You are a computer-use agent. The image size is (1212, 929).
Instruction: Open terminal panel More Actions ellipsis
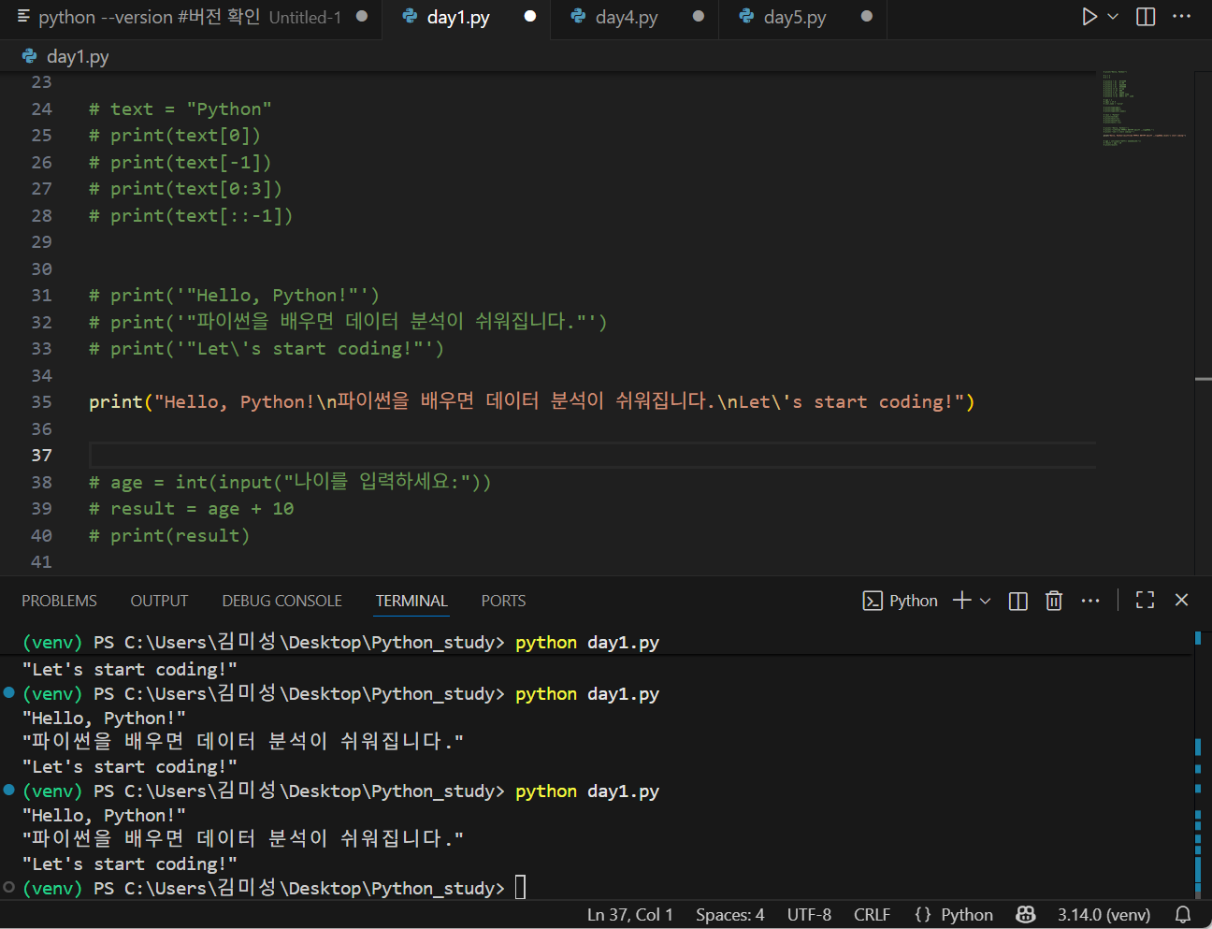(x=1090, y=601)
